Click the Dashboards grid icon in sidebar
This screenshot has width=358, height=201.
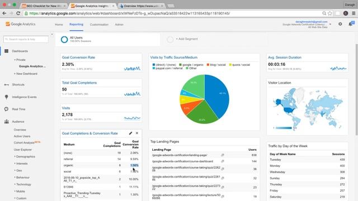(x=6, y=51)
